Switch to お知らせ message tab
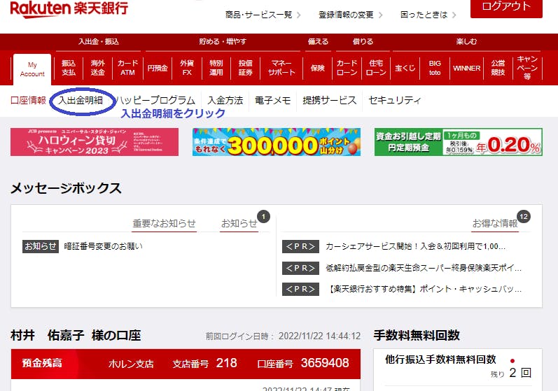This screenshot has width=558, height=391. [239, 223]
